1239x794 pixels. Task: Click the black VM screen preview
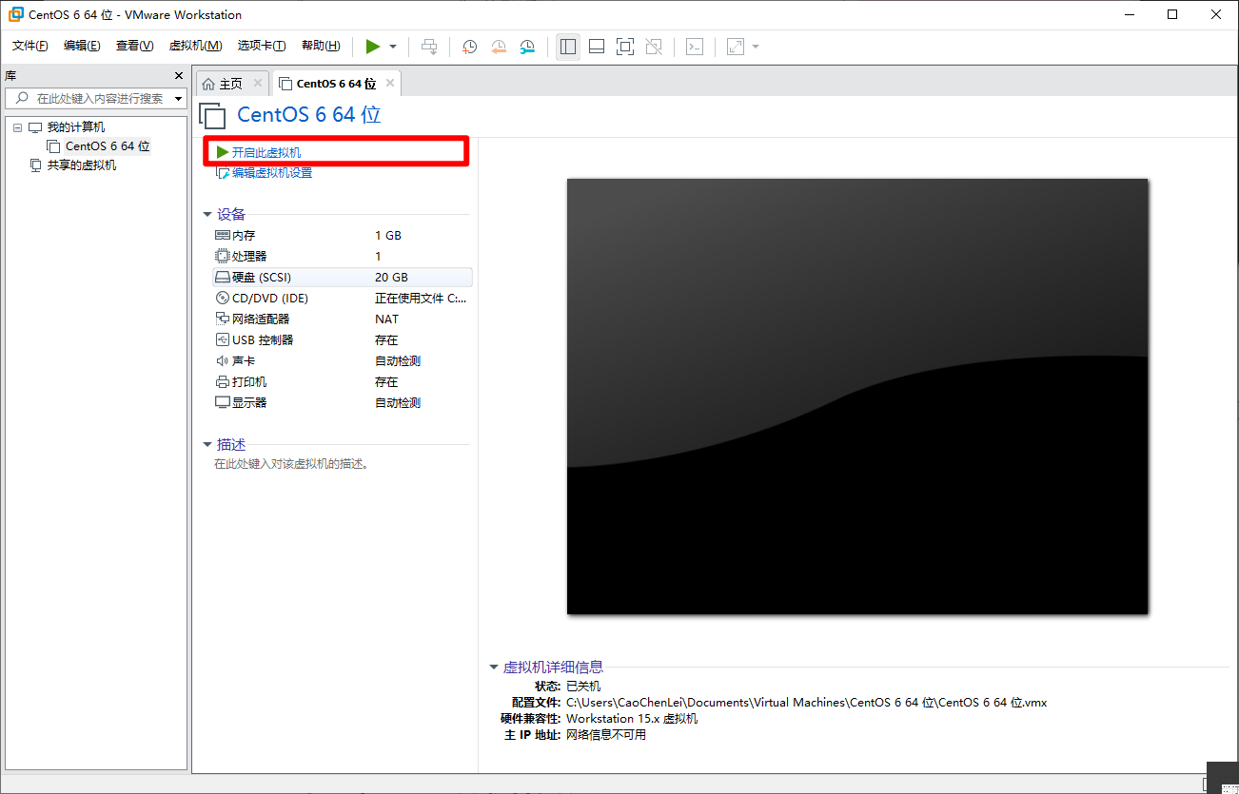(x=857, y=397)
